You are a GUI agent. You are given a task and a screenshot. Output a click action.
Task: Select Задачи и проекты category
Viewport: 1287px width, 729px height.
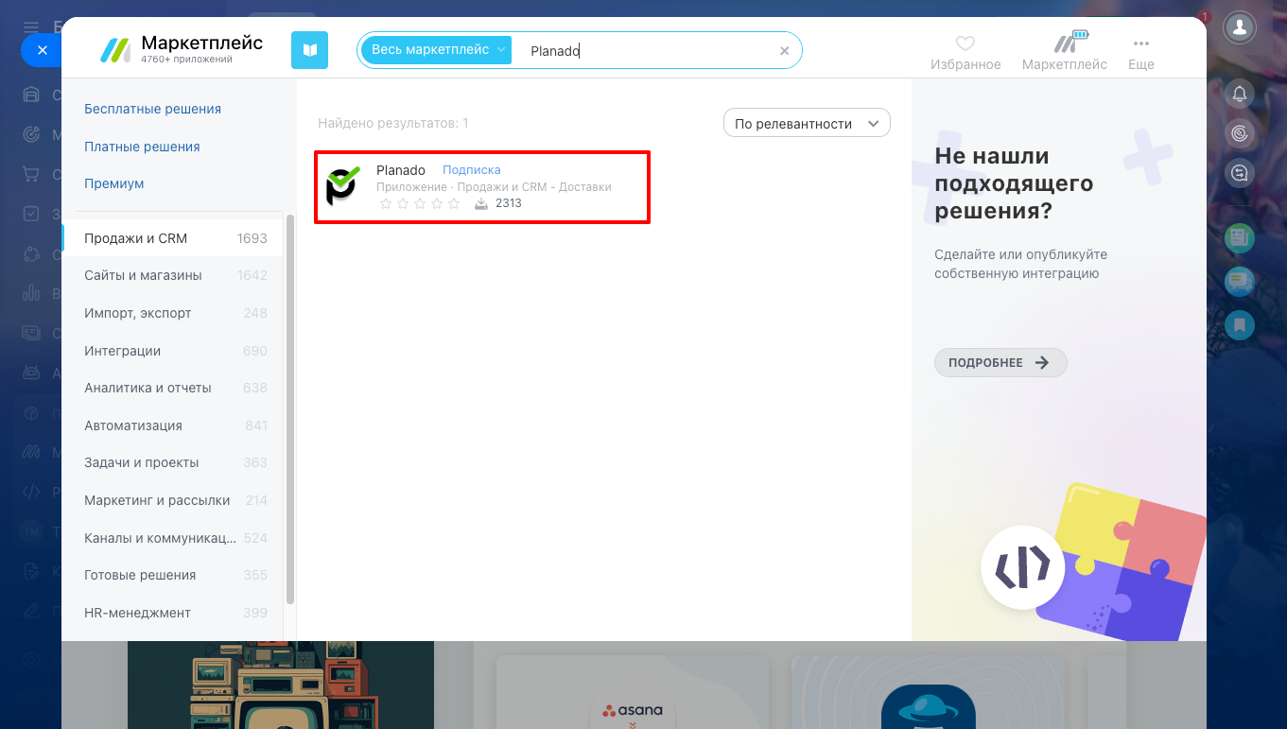tap(172, 462)
